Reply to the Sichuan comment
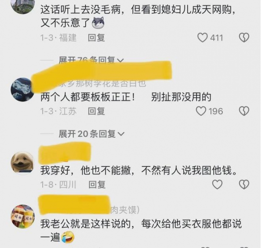261x248 pixels. [97, 185]
